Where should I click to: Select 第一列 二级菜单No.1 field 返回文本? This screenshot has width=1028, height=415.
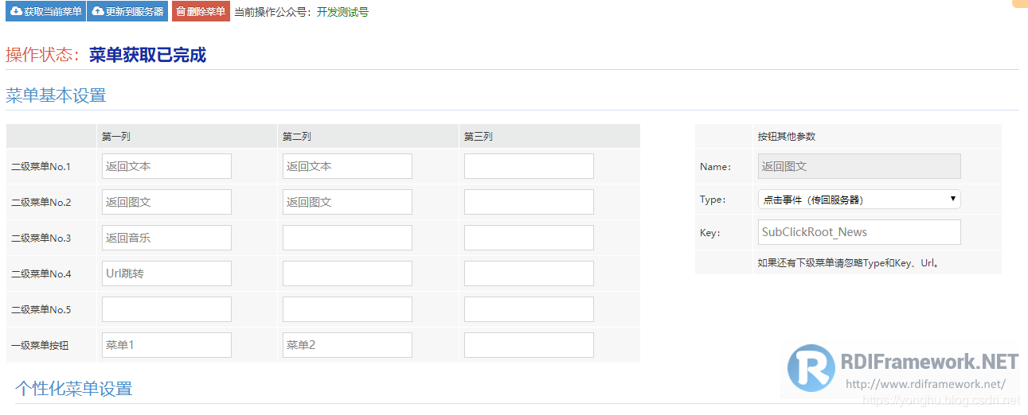click(166, 166)
